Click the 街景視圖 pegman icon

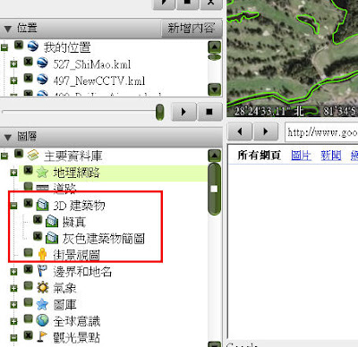point(42,254)
